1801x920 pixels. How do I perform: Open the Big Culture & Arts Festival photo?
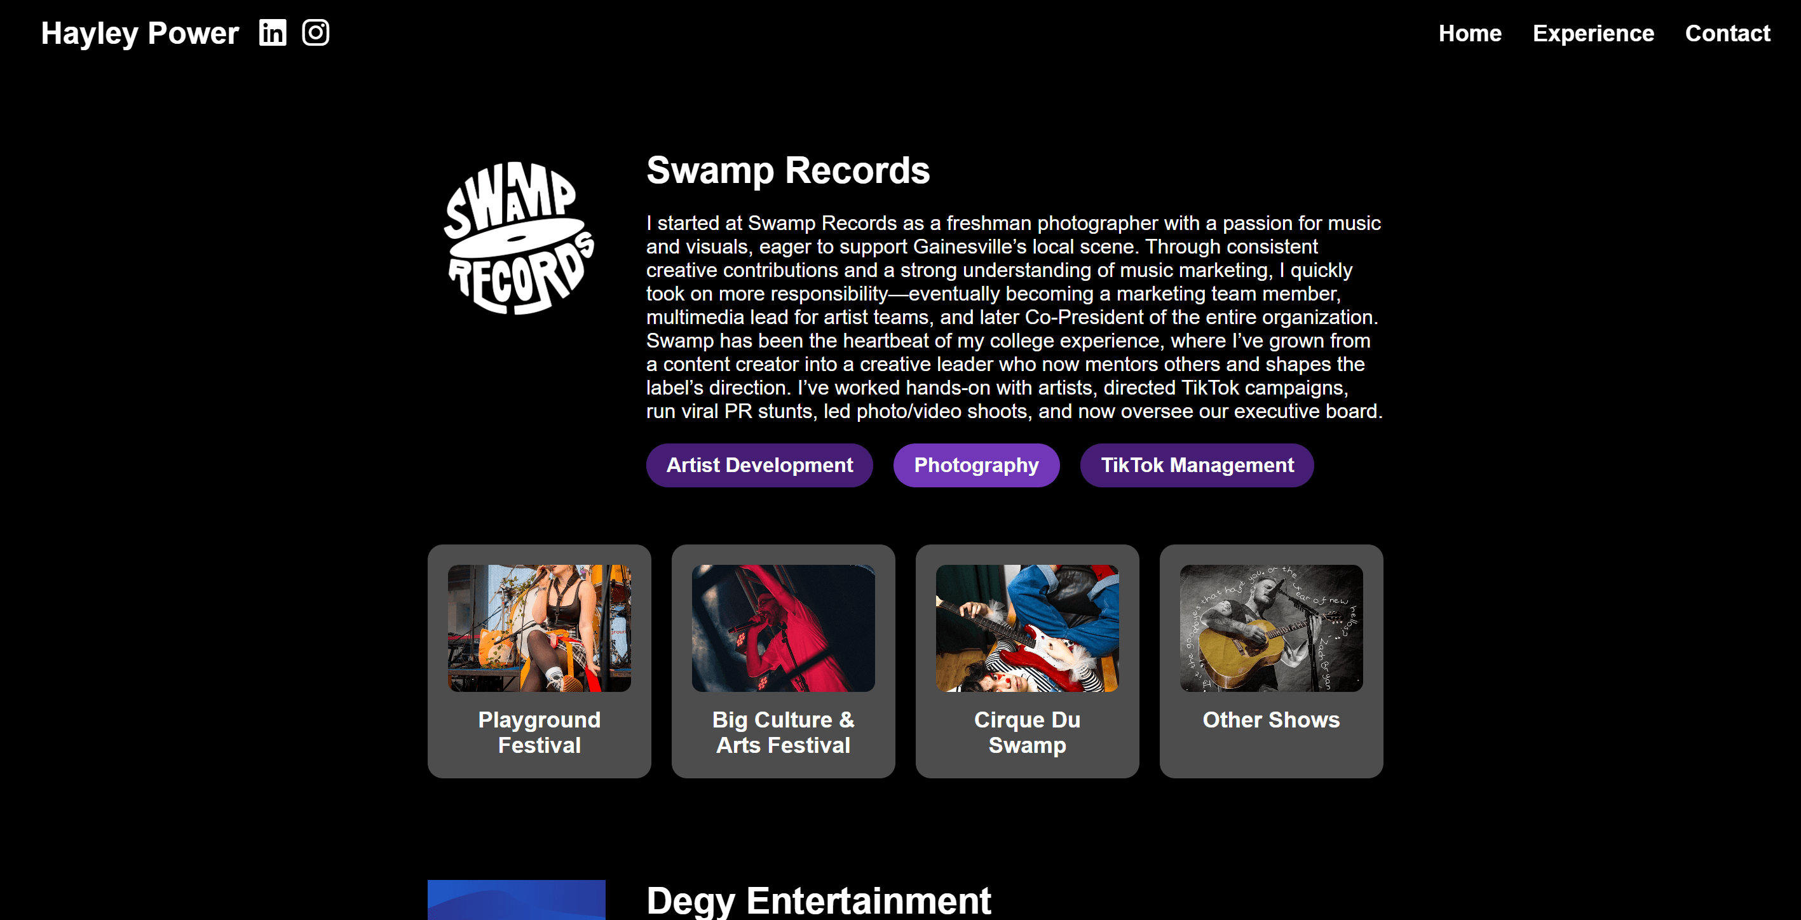click(783, 628)
